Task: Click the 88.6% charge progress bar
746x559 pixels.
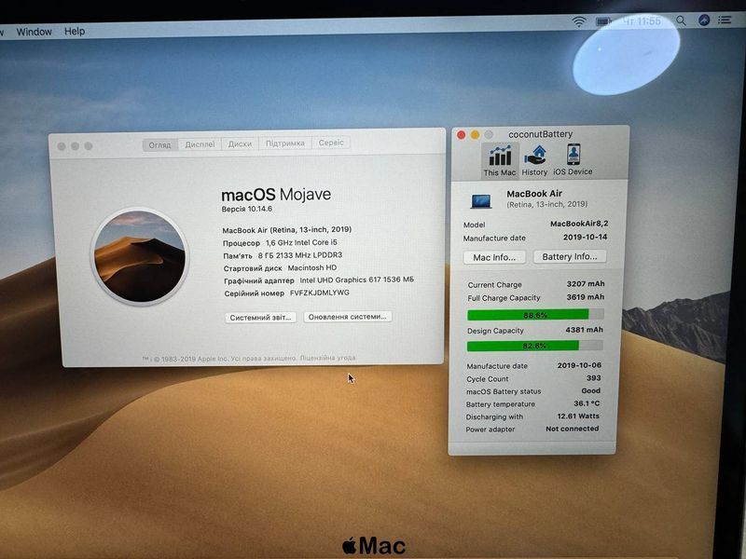Action: click(535, 315)
